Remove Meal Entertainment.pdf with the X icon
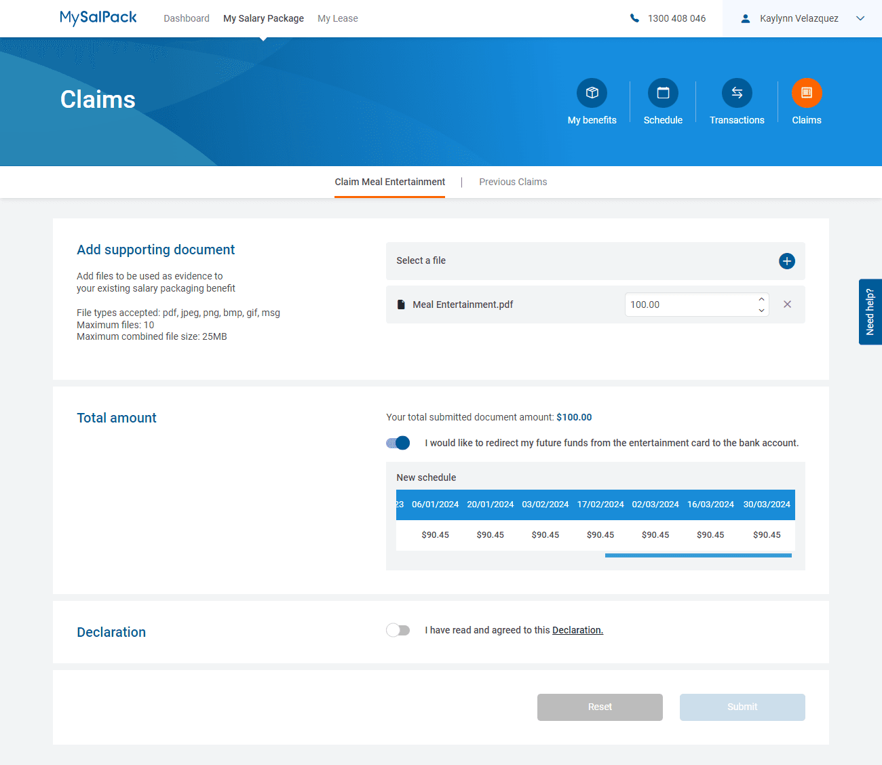Image resolution: width=882 pixels, height=765 pixels. coord(787,305)
